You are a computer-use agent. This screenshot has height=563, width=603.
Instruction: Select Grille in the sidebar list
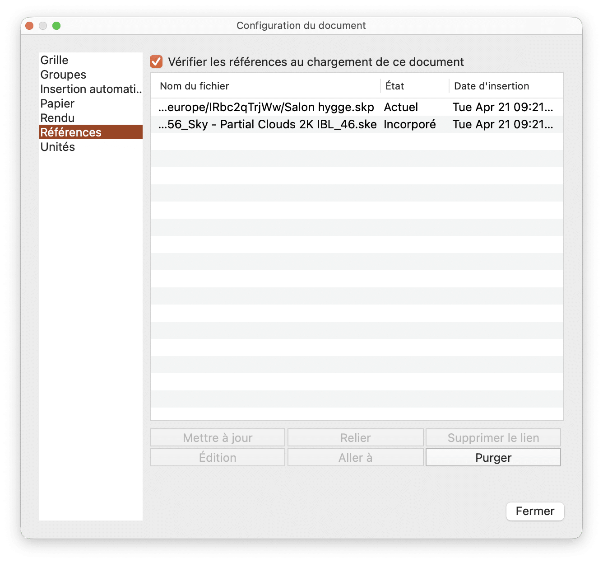[54, 60]
